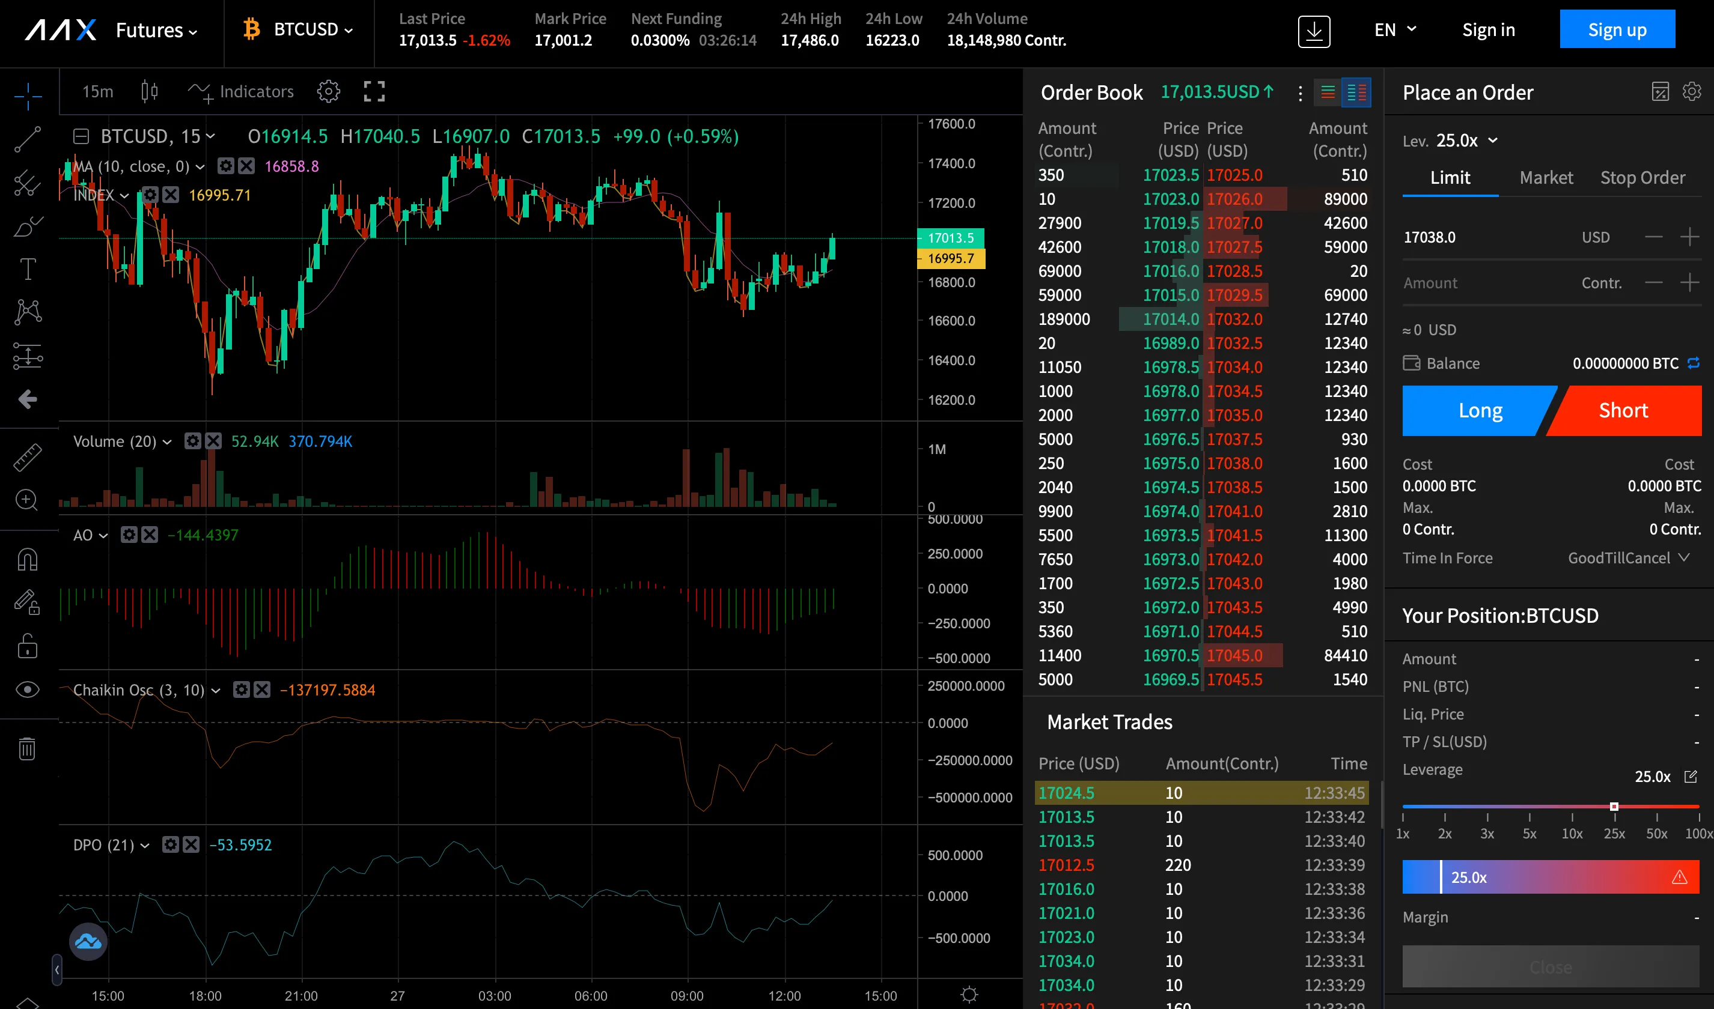Click the Sign in link
This screenshot has width=1714, height=1009.
coord(1488,30)
